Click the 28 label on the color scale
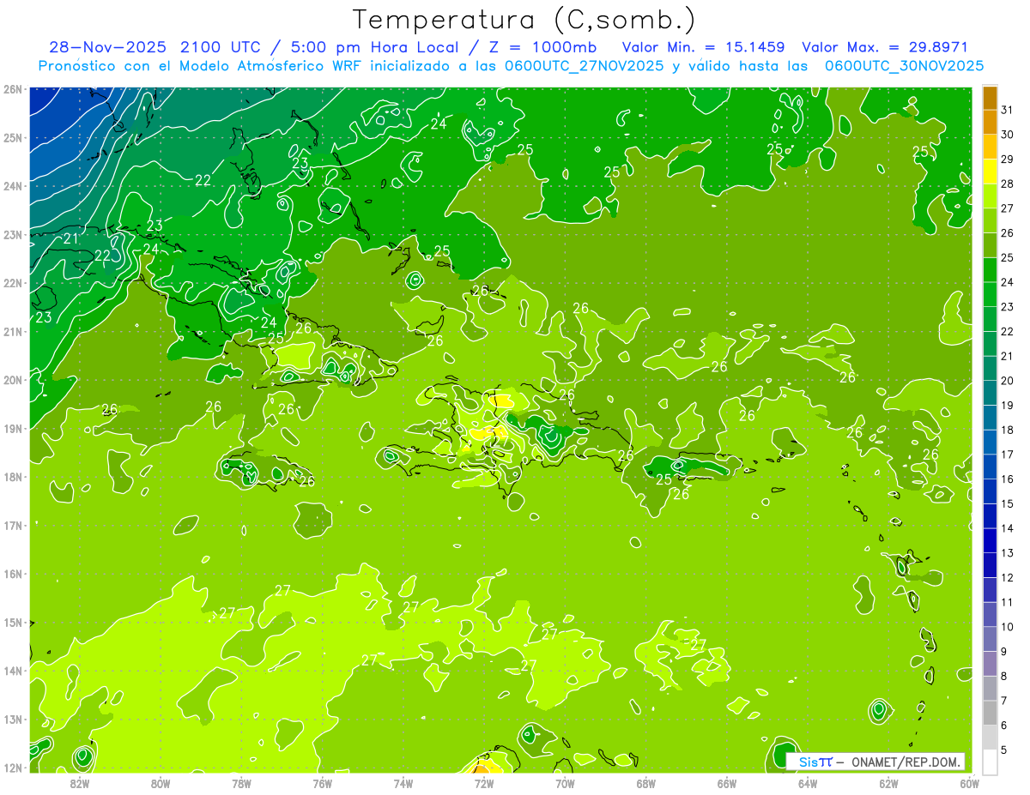Viewport: 1030px width, 795px height. [1008, 184]
